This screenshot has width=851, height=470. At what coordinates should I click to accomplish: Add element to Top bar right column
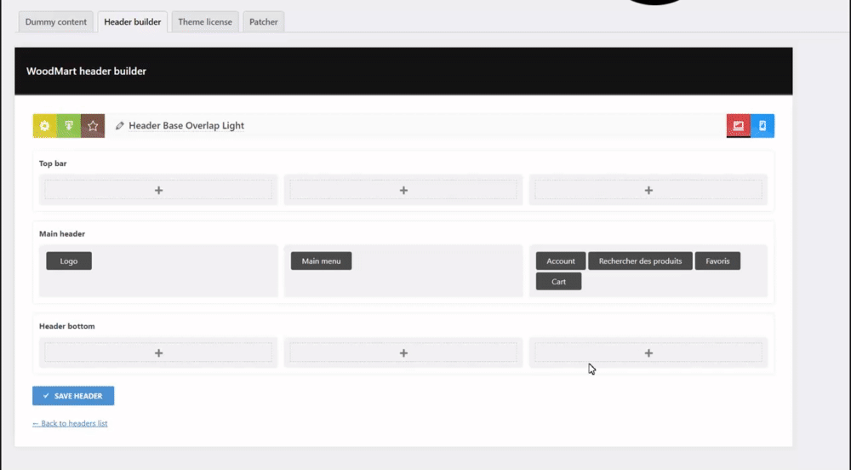[x=648, y=190]
